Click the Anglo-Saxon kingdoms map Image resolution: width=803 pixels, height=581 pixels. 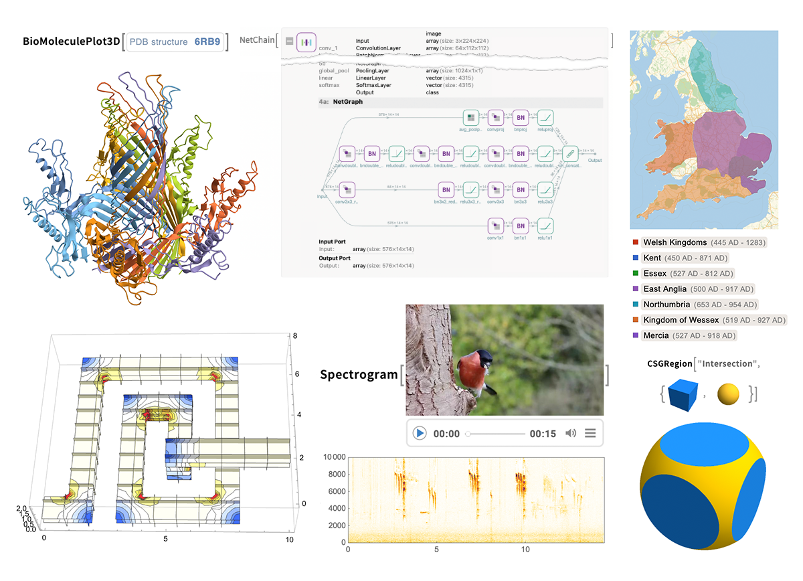click(704, 130)
